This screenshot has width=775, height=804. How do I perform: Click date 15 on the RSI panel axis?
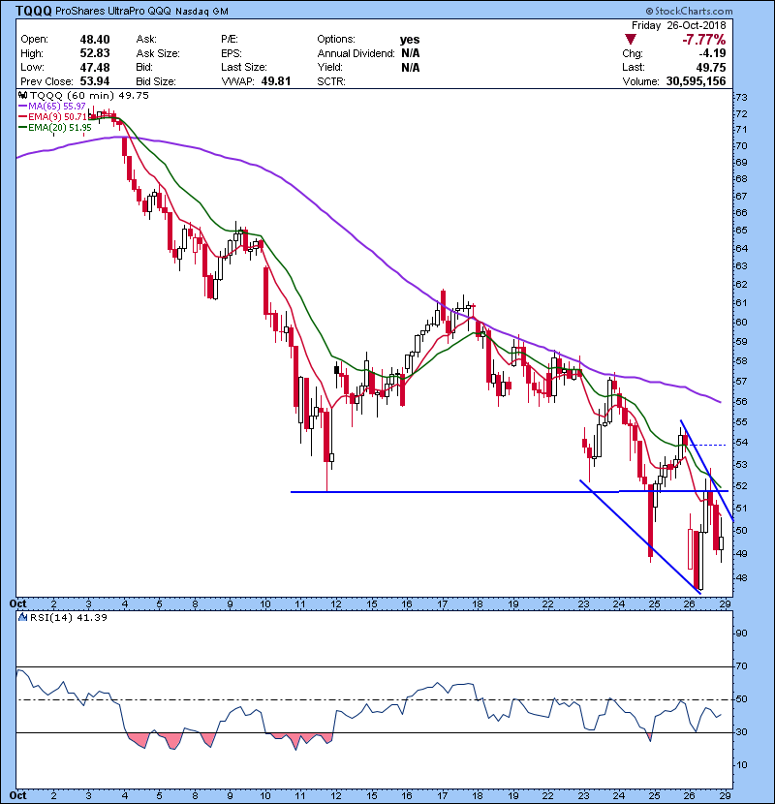click(x=371, y=795)
